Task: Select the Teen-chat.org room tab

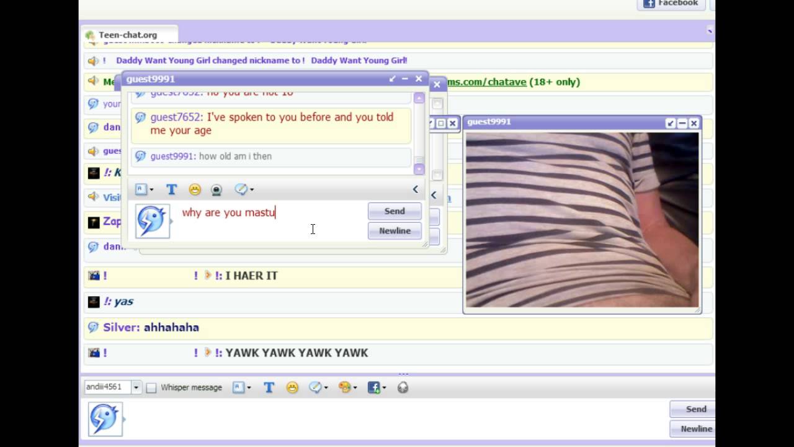Action: pos(128,35)
